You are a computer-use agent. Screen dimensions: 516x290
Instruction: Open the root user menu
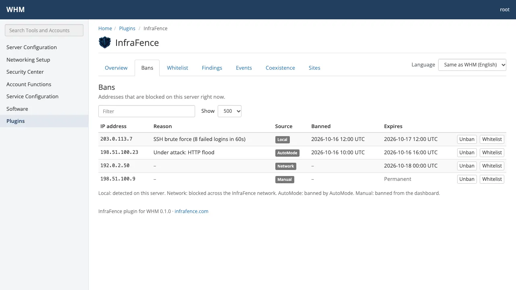click(505, 10)
